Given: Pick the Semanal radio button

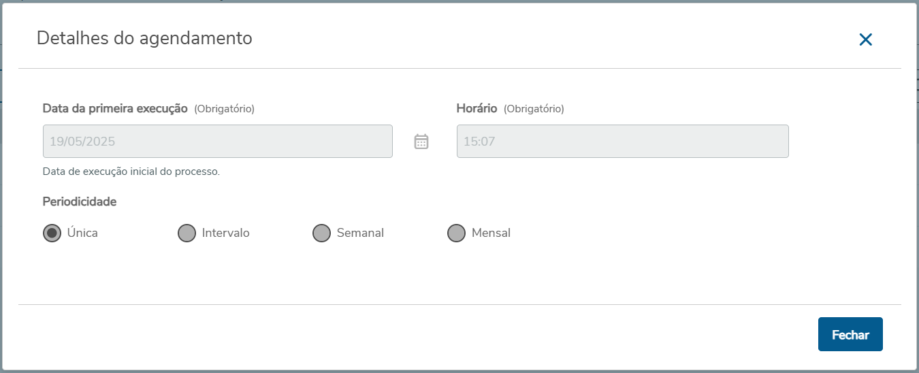Looking at the screenshot, I should coord(321,233).
